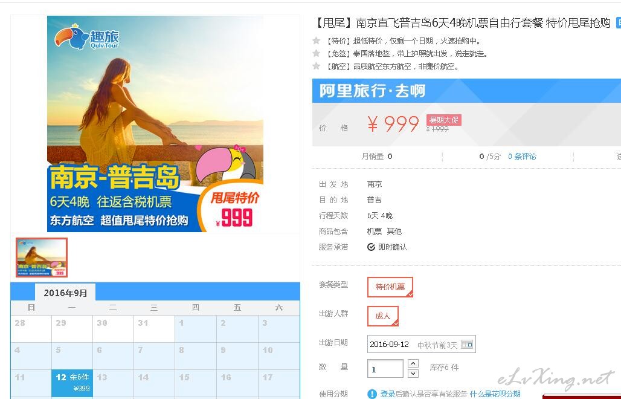The image size is (621, 399).
Task: Click the 登录 login link
Action: (x=388, y=394)
